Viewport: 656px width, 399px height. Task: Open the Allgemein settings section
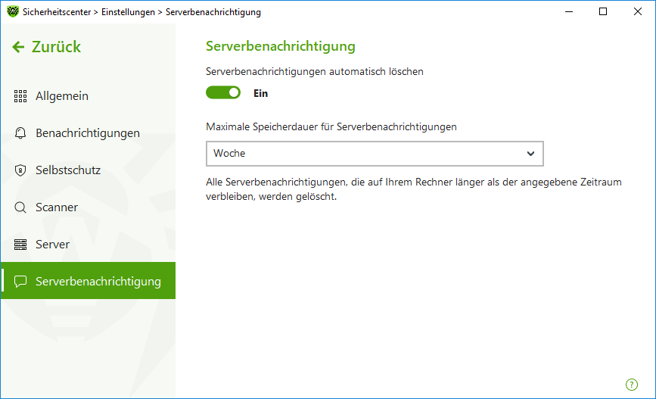tap(88, 96)
